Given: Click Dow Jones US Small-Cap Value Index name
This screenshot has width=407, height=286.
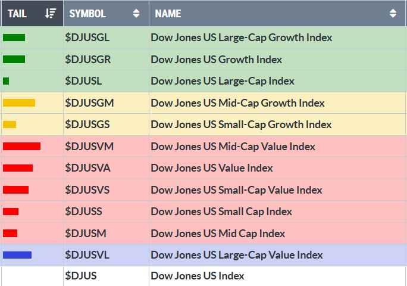Looking at the screenshot, I should [236, 190].
